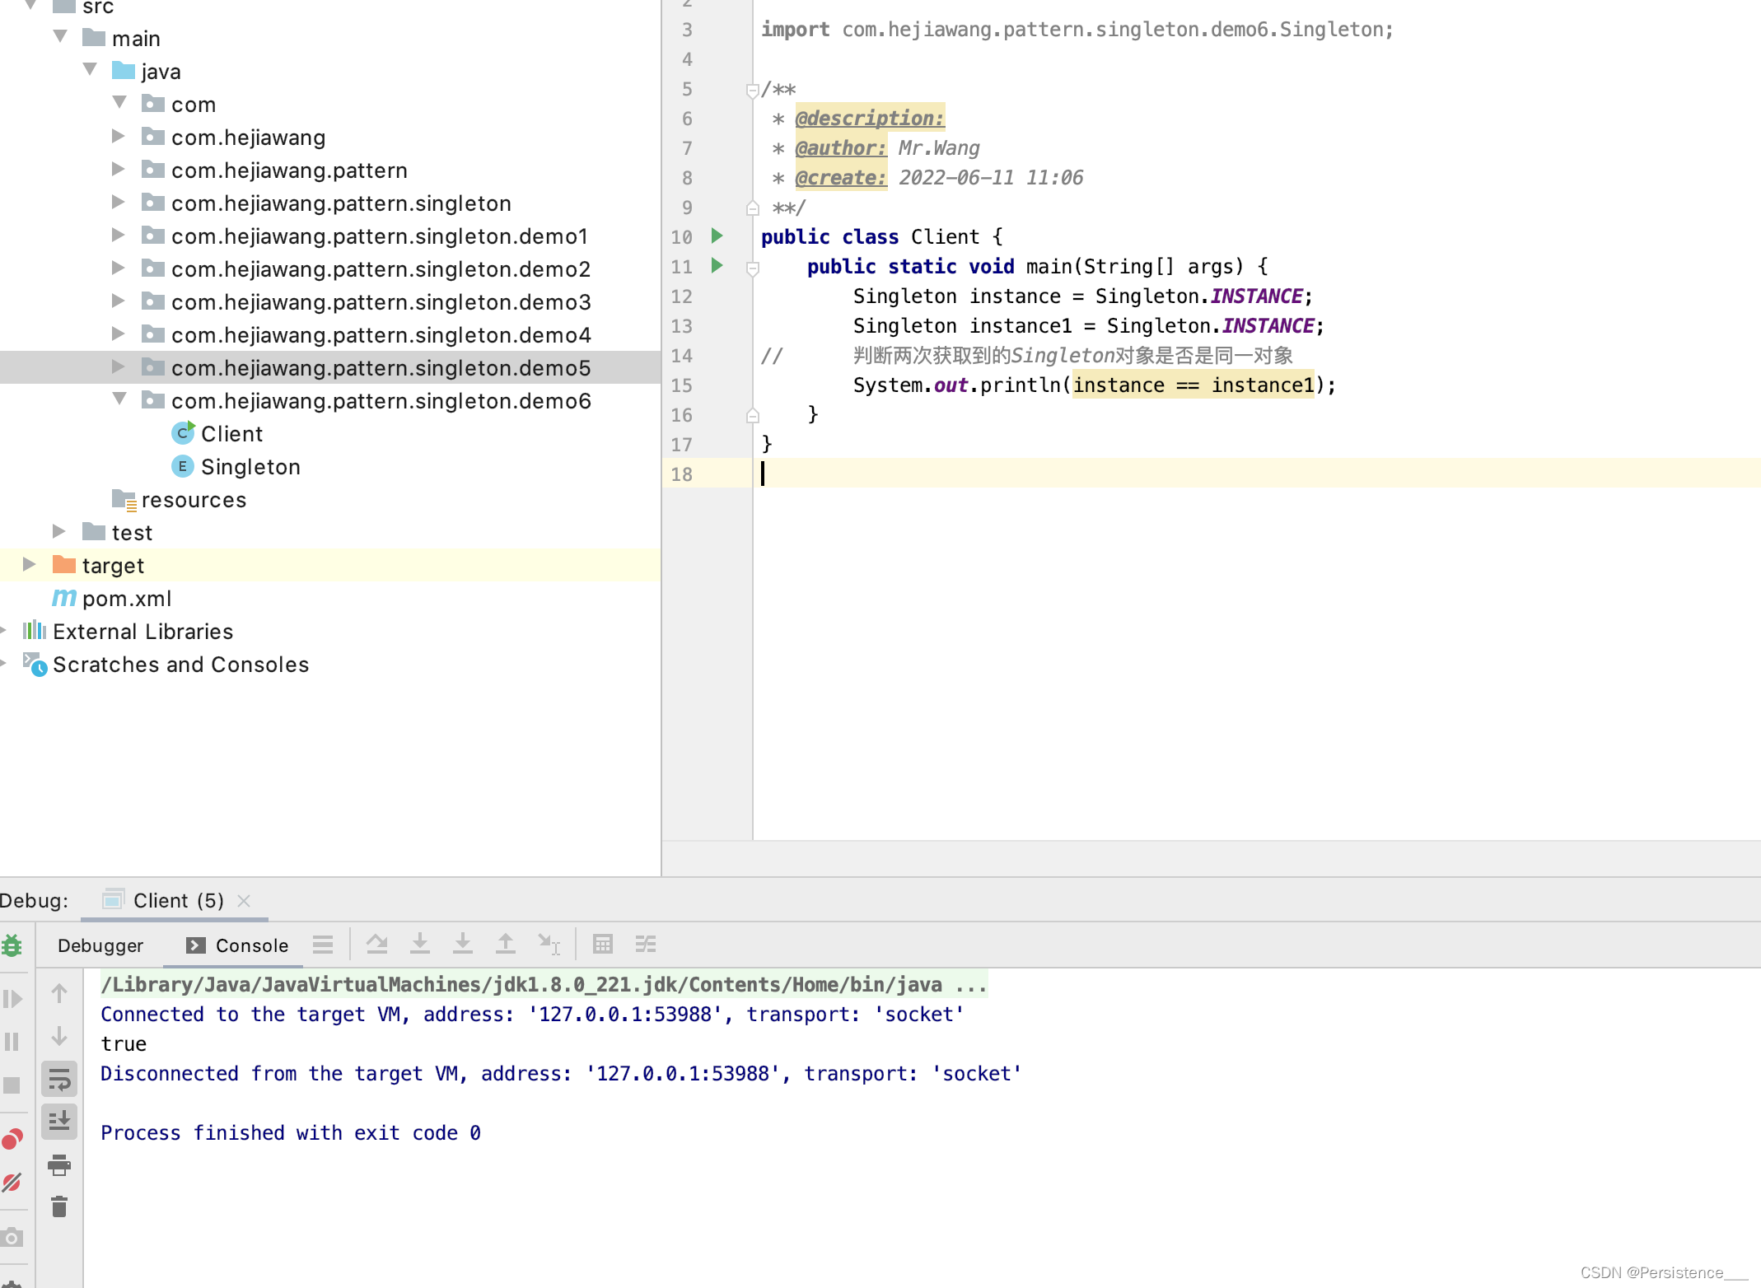
Task: Click the Pause Program icon
Action: click(x=12, y=1042)
